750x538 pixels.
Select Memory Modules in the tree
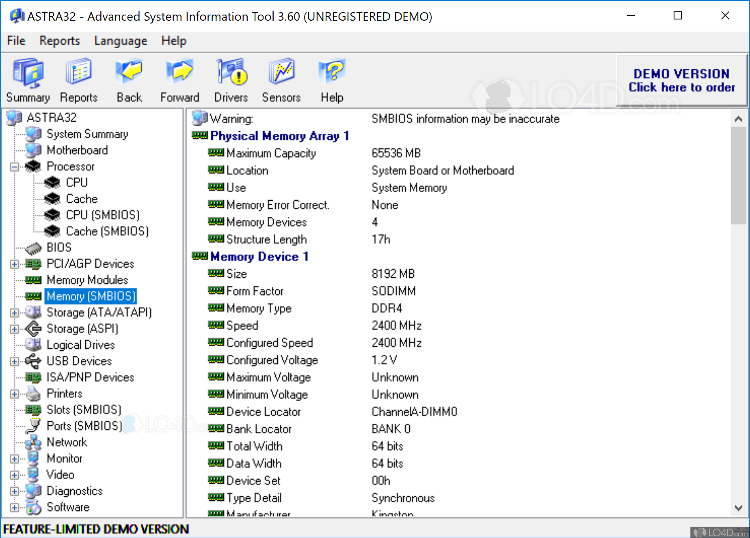point(87,280)
